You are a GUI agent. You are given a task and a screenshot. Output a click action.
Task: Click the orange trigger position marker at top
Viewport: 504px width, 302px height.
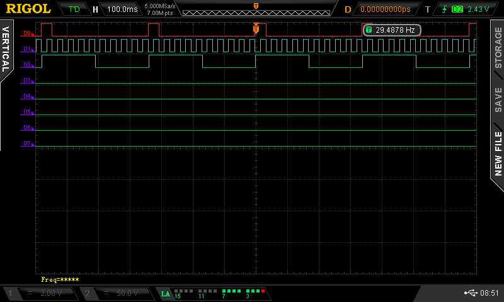click(256, 6)
